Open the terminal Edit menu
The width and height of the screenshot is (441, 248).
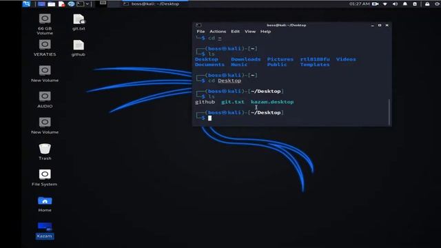(236, 32)
